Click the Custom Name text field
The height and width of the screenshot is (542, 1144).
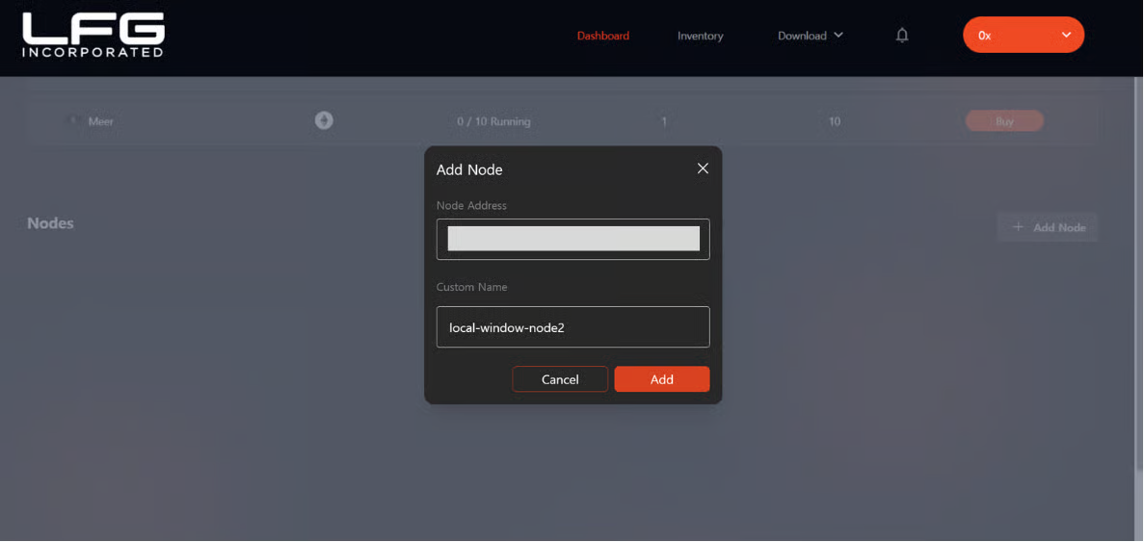pos(572,327)
